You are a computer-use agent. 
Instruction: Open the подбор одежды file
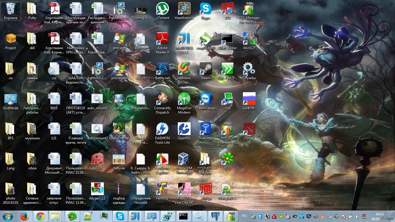click(119, 194)
